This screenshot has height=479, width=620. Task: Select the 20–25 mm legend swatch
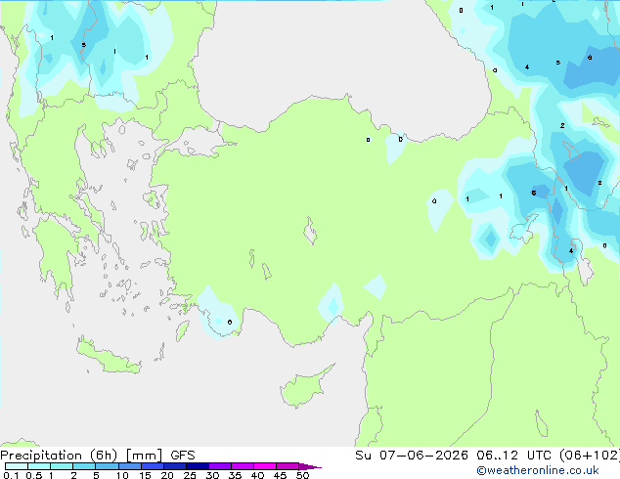pos(174,466)
